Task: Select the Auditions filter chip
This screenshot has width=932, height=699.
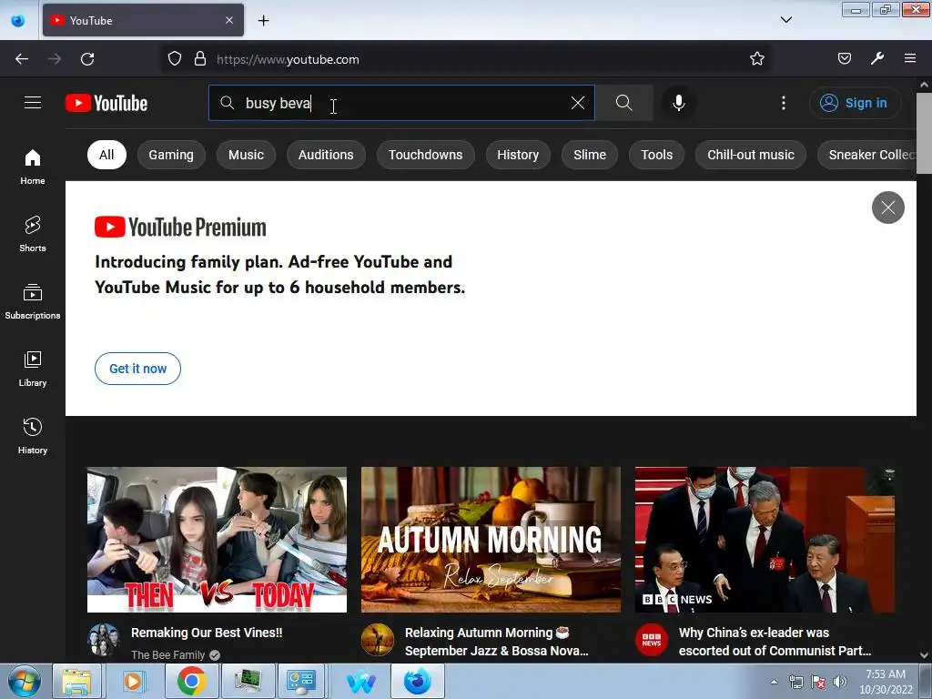Action: 326,155
